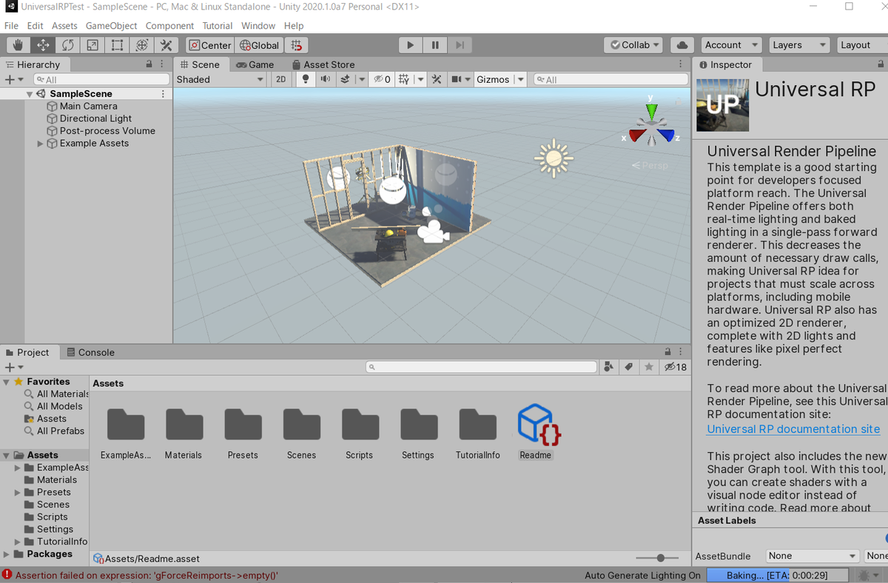Select Post-process Volume in Hierarchy

107,131
